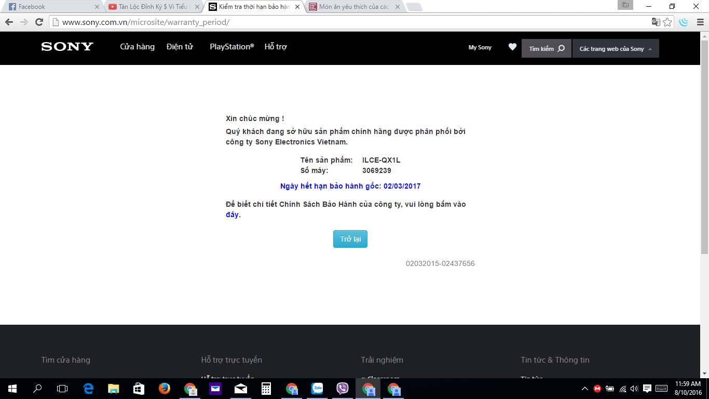Image resolution: width=709 pixels, height=399 pixels.
Task: Reload the page with refresh icon
Action: [x=39, y=22]
